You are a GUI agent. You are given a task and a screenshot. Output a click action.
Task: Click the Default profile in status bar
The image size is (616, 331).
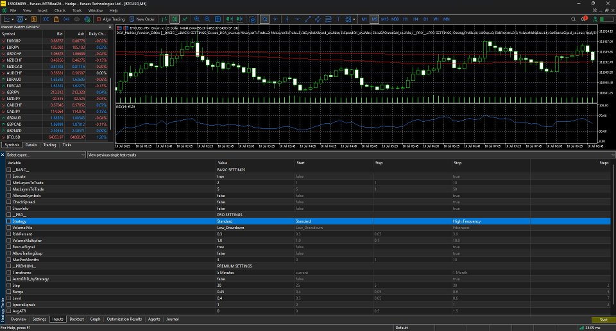point(402,327)
